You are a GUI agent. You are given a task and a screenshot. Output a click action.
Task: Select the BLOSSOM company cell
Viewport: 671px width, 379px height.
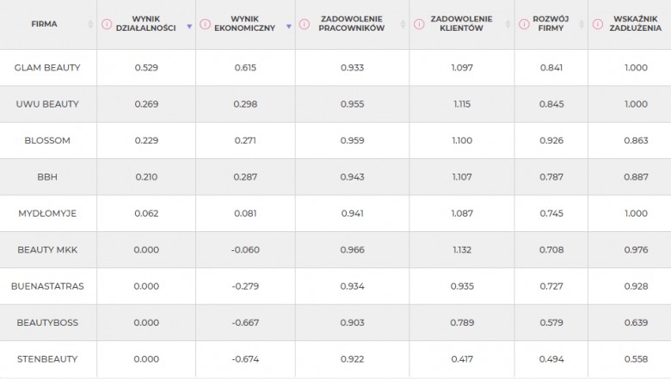point(47,141)
